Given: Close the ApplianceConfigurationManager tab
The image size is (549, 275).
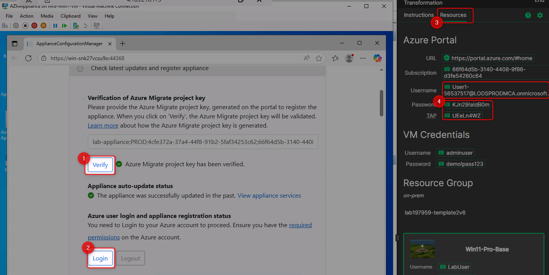Looking at the screenshot, I should tap(109, 44).
